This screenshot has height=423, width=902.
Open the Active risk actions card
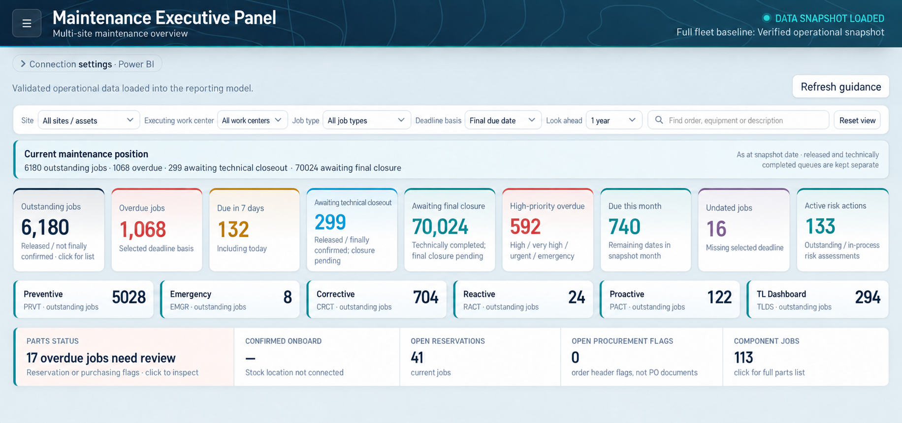coord(842,230)
